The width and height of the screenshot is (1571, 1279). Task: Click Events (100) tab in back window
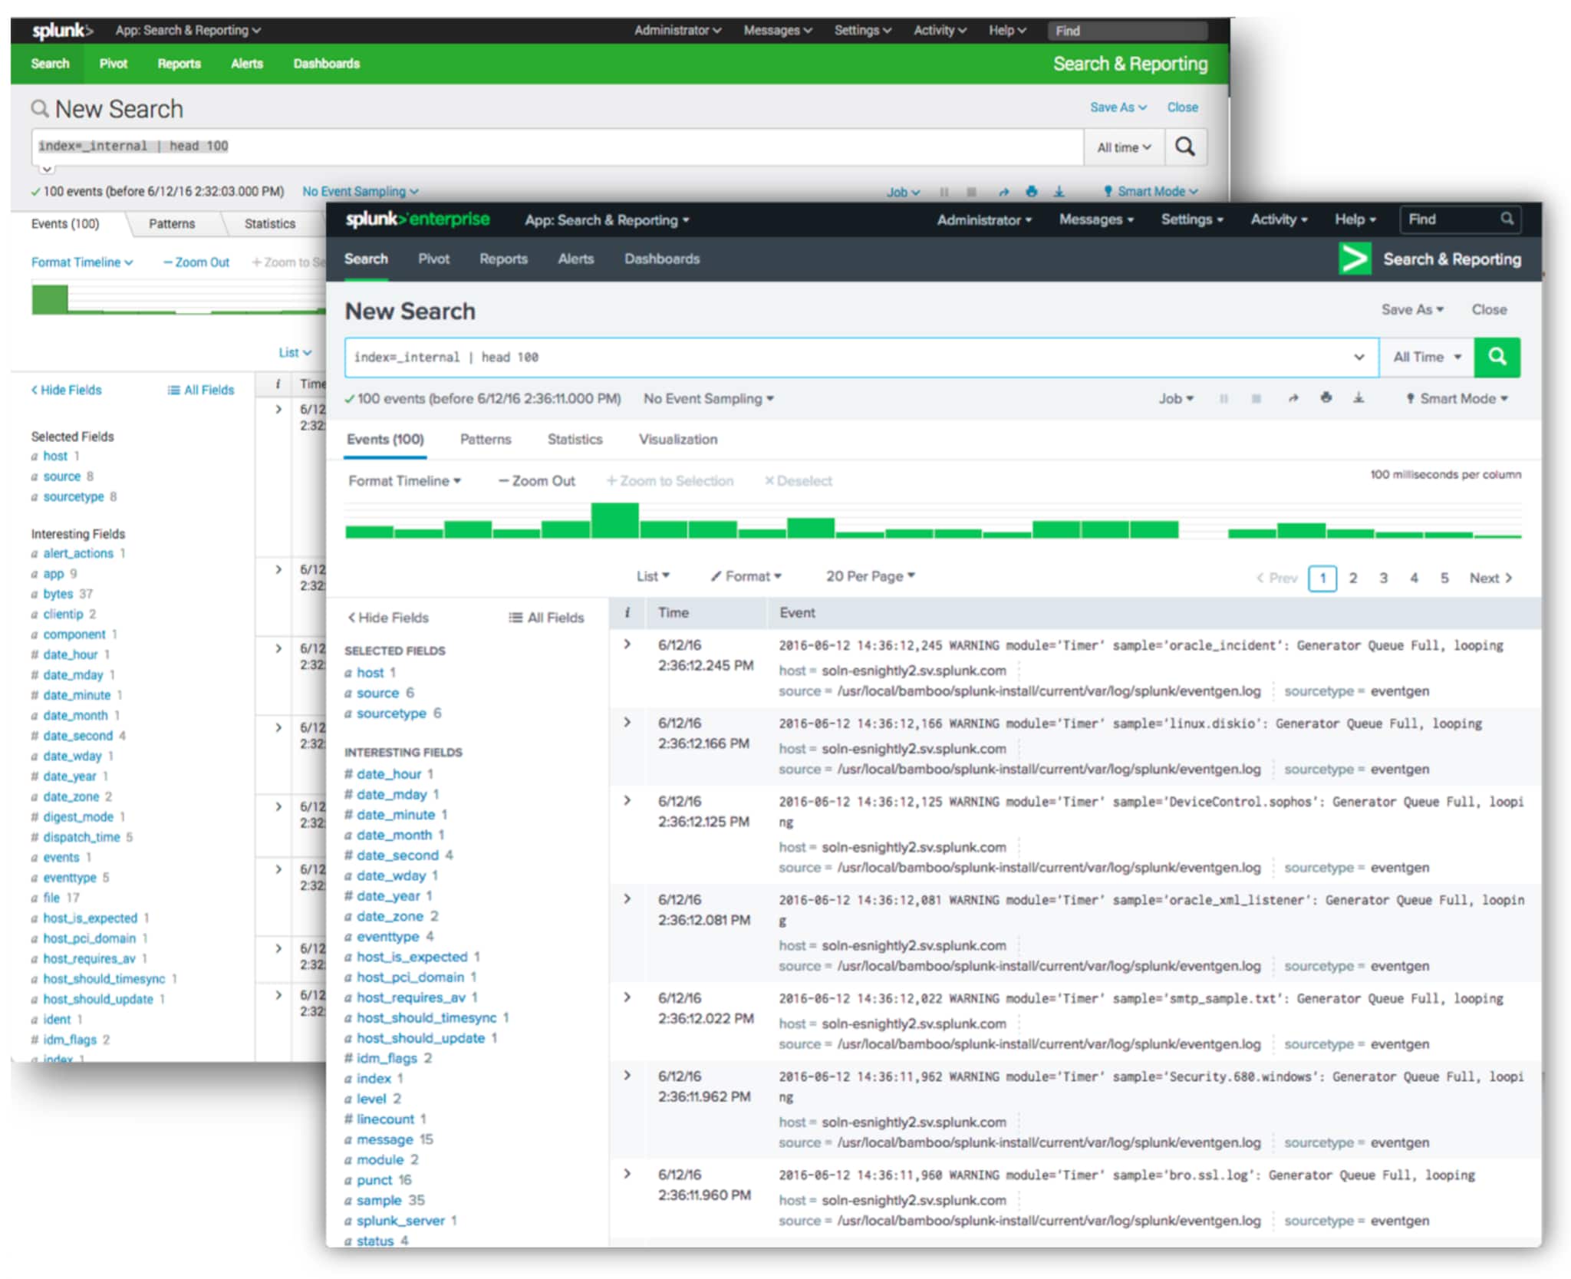(x=65, y=223)
